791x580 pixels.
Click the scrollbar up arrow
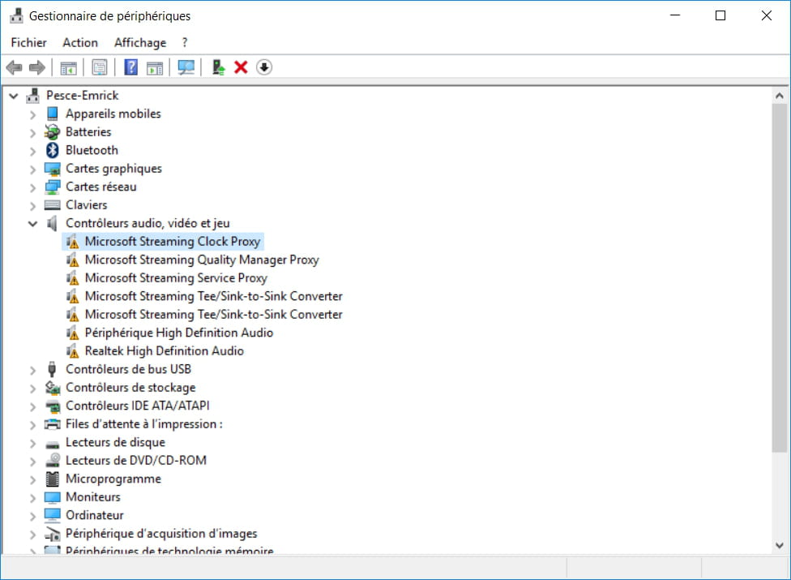(780, 96)
